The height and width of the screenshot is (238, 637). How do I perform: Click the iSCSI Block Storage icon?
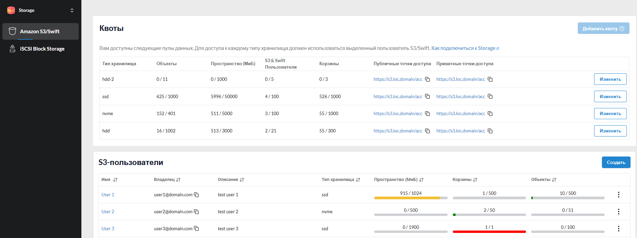point(12,49)
